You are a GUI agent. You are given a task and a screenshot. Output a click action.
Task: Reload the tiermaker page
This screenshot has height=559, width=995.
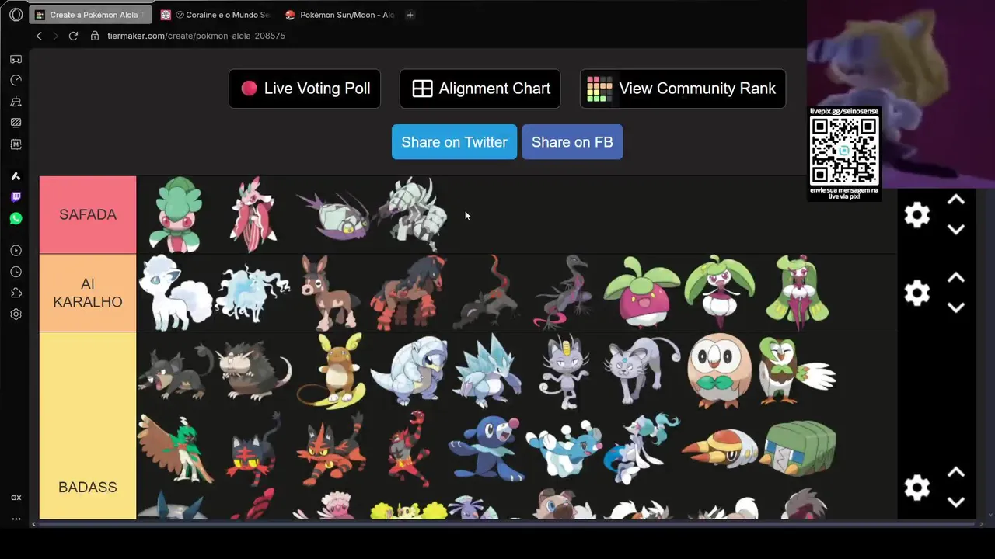pyautogui.click(x=73, y=36)
